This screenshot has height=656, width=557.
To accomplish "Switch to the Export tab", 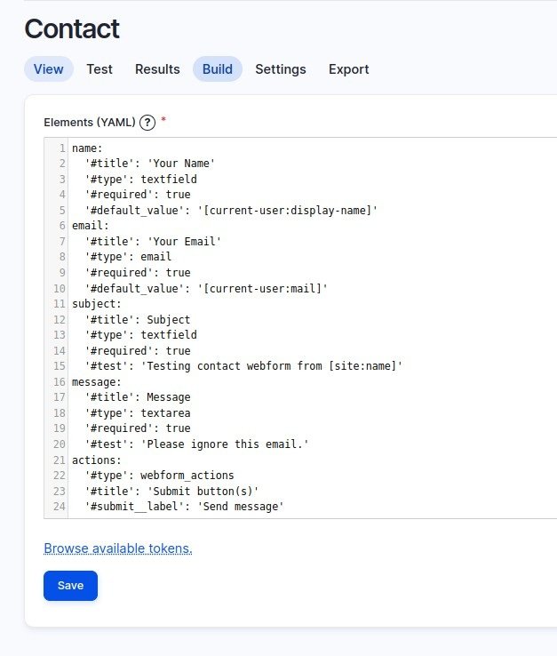I will (x=348, y=69).
